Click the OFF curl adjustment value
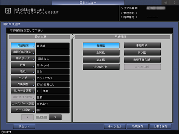The height and width of the screenshot is (134, 179). point(53,110)
